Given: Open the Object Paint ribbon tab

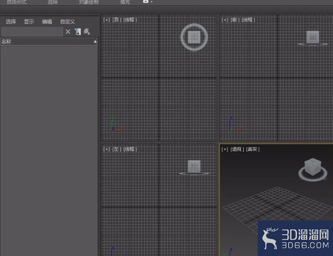Looking at the screenshot, I should pos(88,2).
